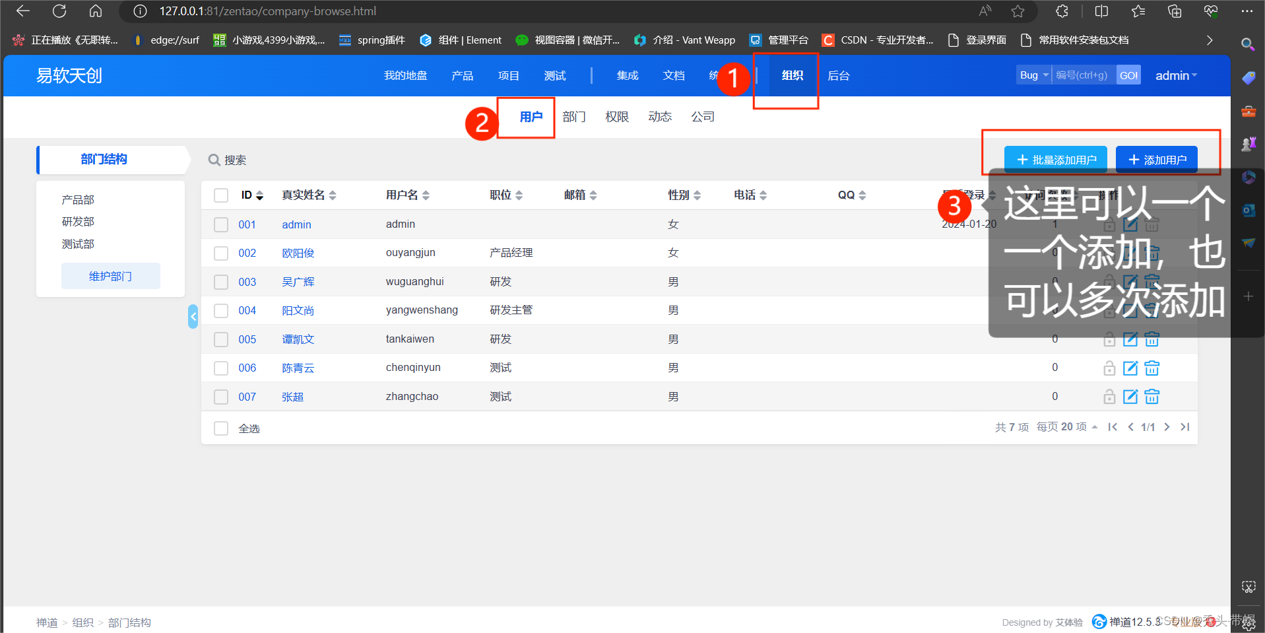
Task: Sort users by the 用户名 column
Action: 408,195
